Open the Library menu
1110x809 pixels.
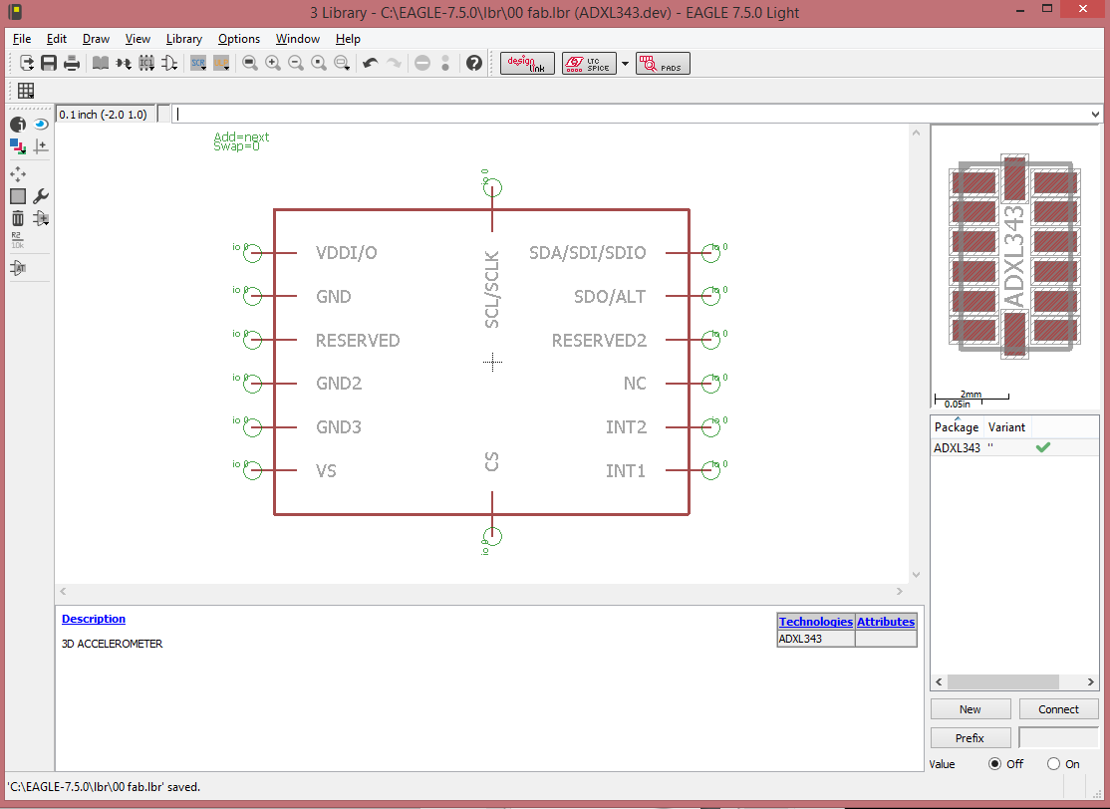click(184, 39)
